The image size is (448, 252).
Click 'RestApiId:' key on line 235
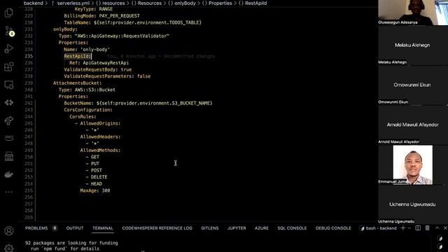click(x=78, y=56)
